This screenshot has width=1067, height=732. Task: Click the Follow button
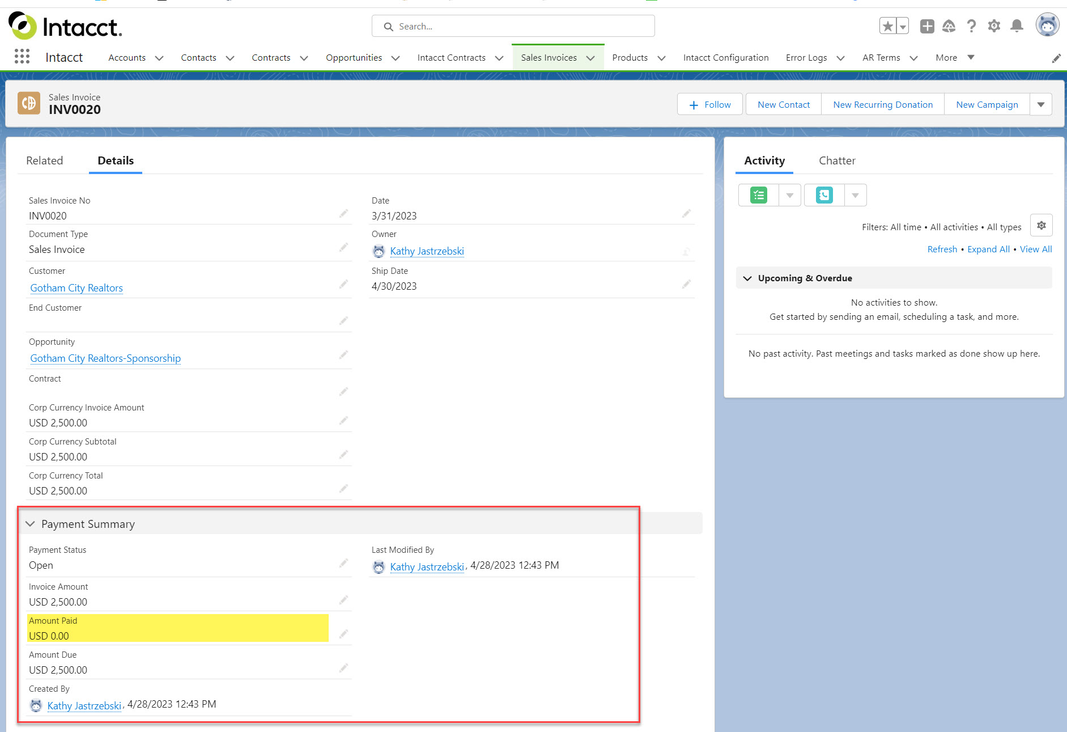click(x=709, y=104)
